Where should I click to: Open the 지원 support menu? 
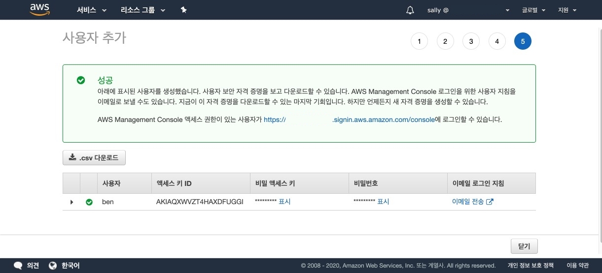pyautogui.click(x=567, y=10)
